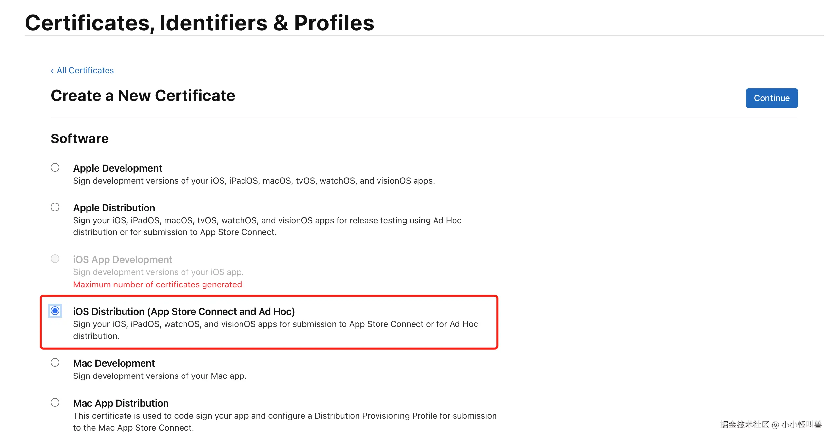833x440 pixels.
Task: Enable the Mac App Distribution radio option
Action: coord(55,402)
